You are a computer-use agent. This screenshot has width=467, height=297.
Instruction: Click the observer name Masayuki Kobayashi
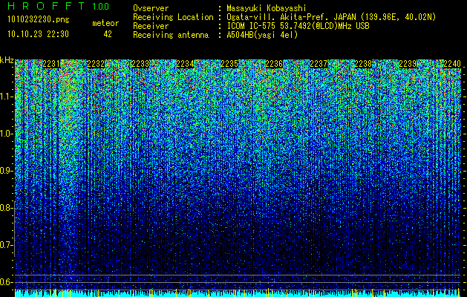[x=267, y=8]
